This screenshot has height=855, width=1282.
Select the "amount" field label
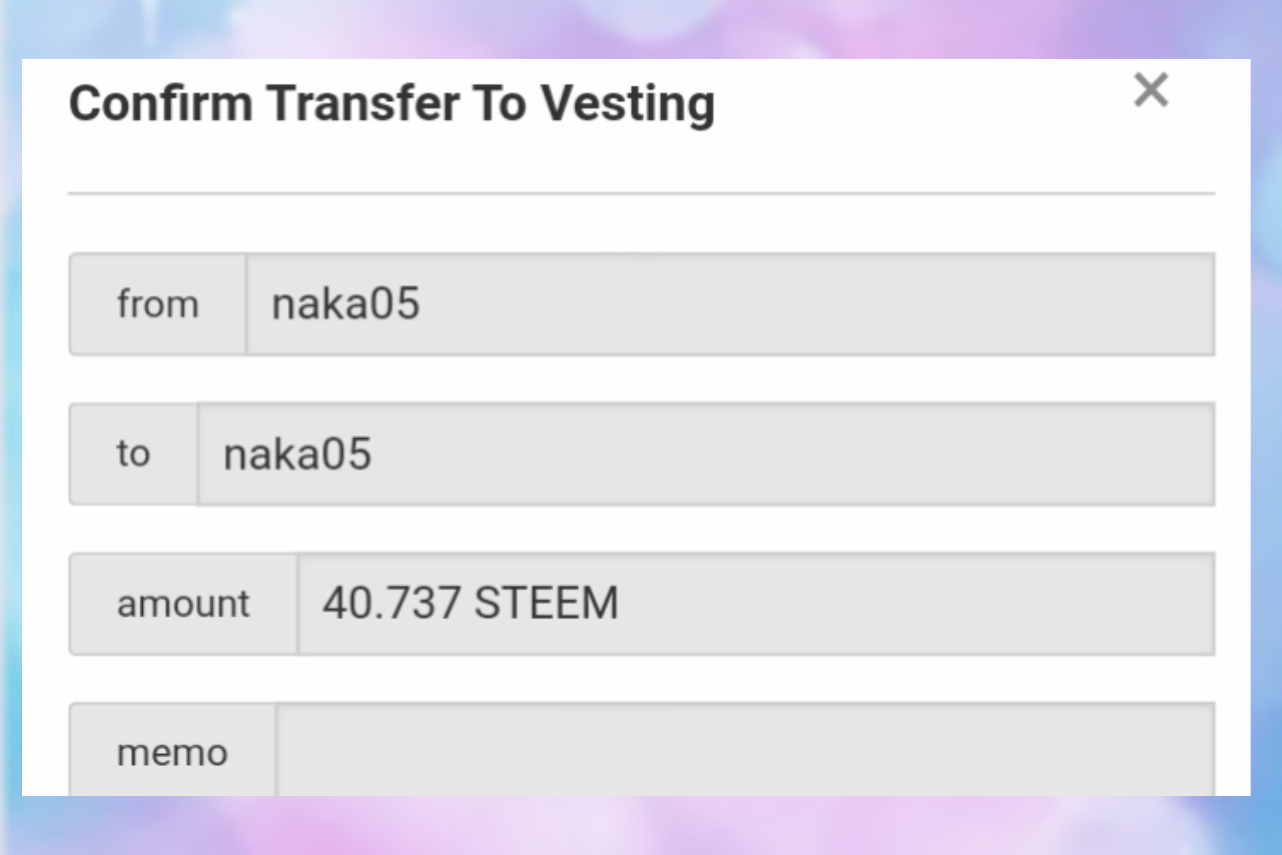pos(183,604)
